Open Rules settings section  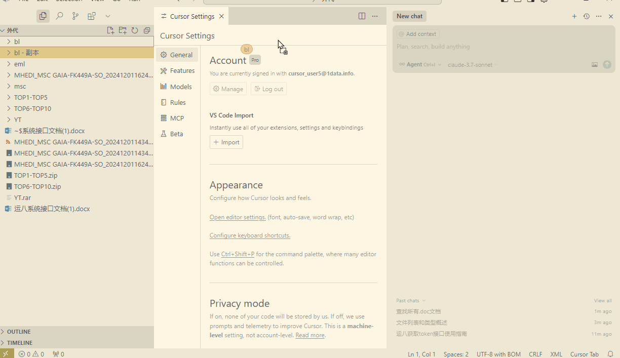pos(177,102)
